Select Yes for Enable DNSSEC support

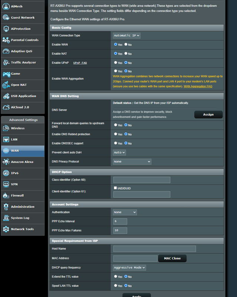click(x=115, y=143)
